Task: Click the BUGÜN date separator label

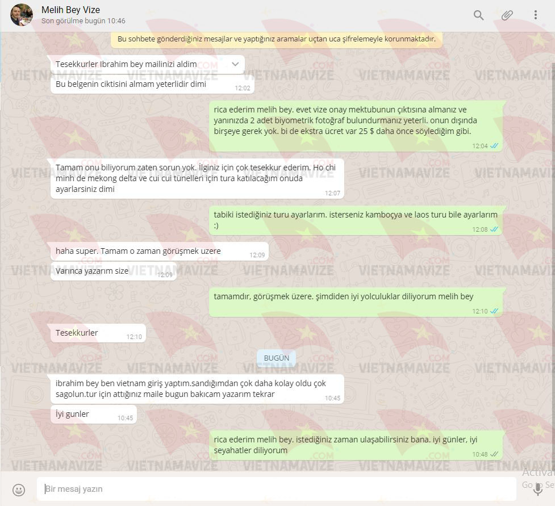Action: coord(277,358)
